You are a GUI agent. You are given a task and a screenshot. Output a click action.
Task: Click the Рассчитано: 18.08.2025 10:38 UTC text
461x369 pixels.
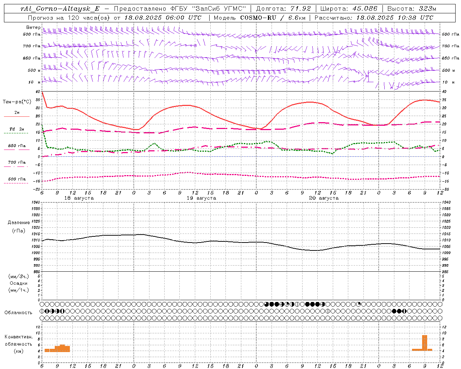pos(374,18)
